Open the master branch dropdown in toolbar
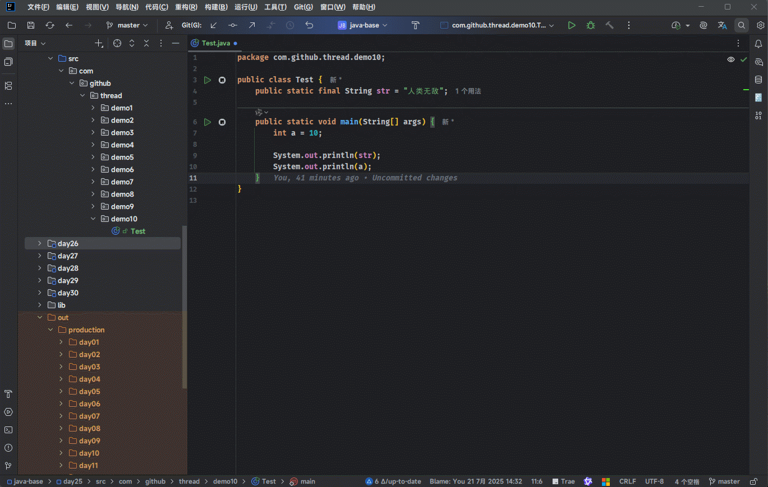Viewport: 768px width, 487px height. 127,25
